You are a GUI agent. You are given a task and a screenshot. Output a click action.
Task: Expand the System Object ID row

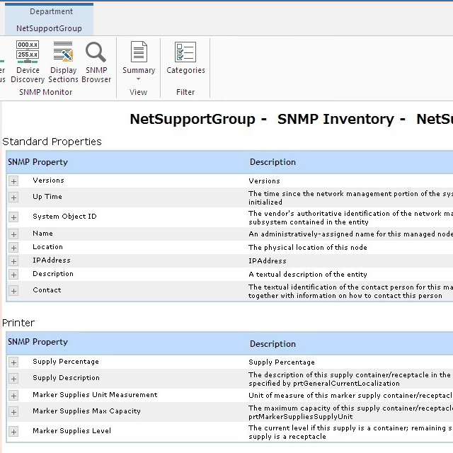(13, 217)
